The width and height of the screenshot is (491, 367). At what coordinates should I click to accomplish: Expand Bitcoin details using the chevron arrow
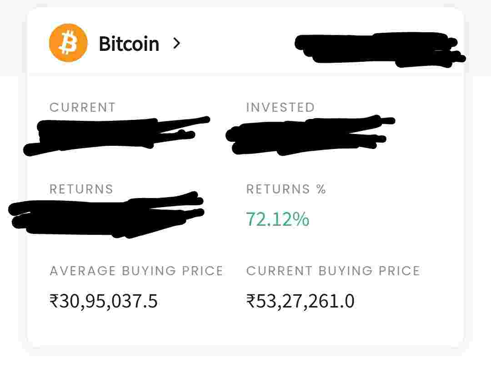click(x=176, y=44)
